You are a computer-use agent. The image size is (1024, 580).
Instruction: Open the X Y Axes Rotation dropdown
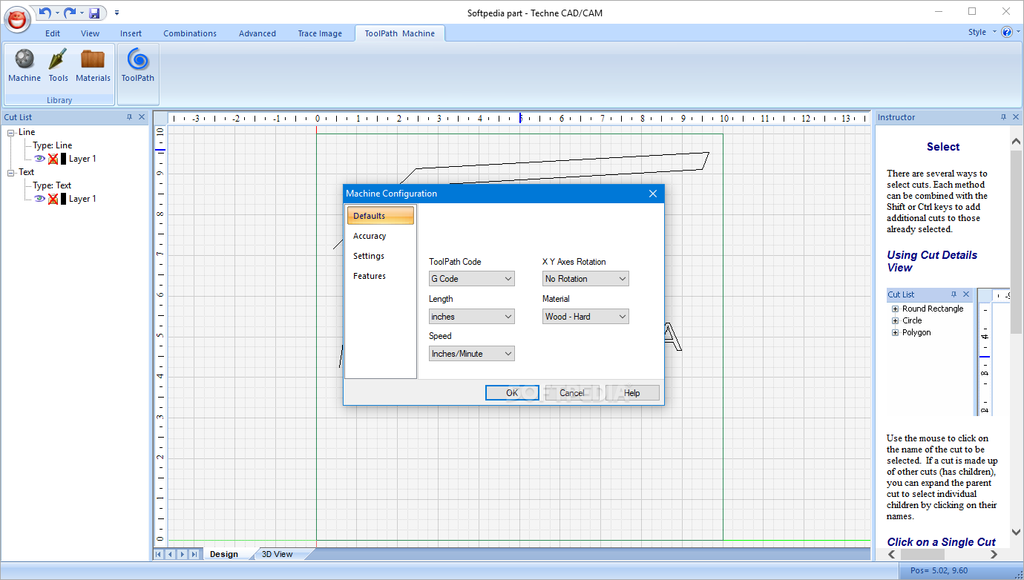click(x=585, y=279)
